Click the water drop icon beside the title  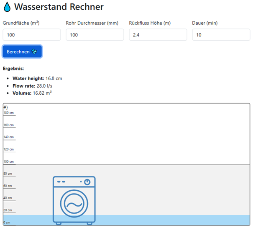pyautogui.click(x=7, y=7)
